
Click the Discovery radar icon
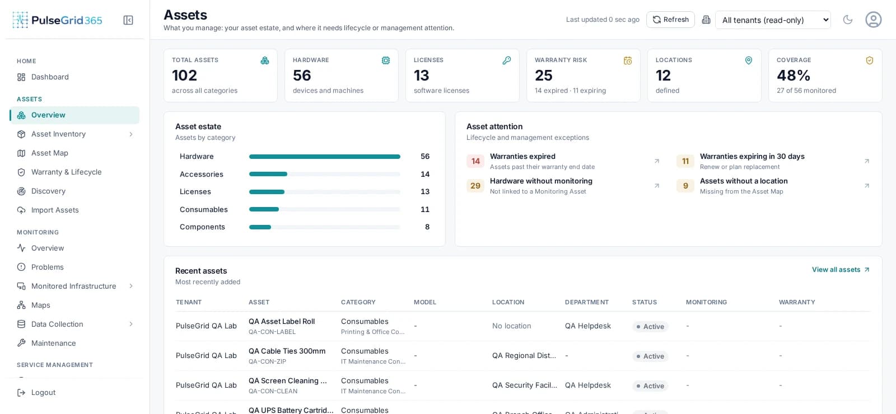tap(21, 191)
